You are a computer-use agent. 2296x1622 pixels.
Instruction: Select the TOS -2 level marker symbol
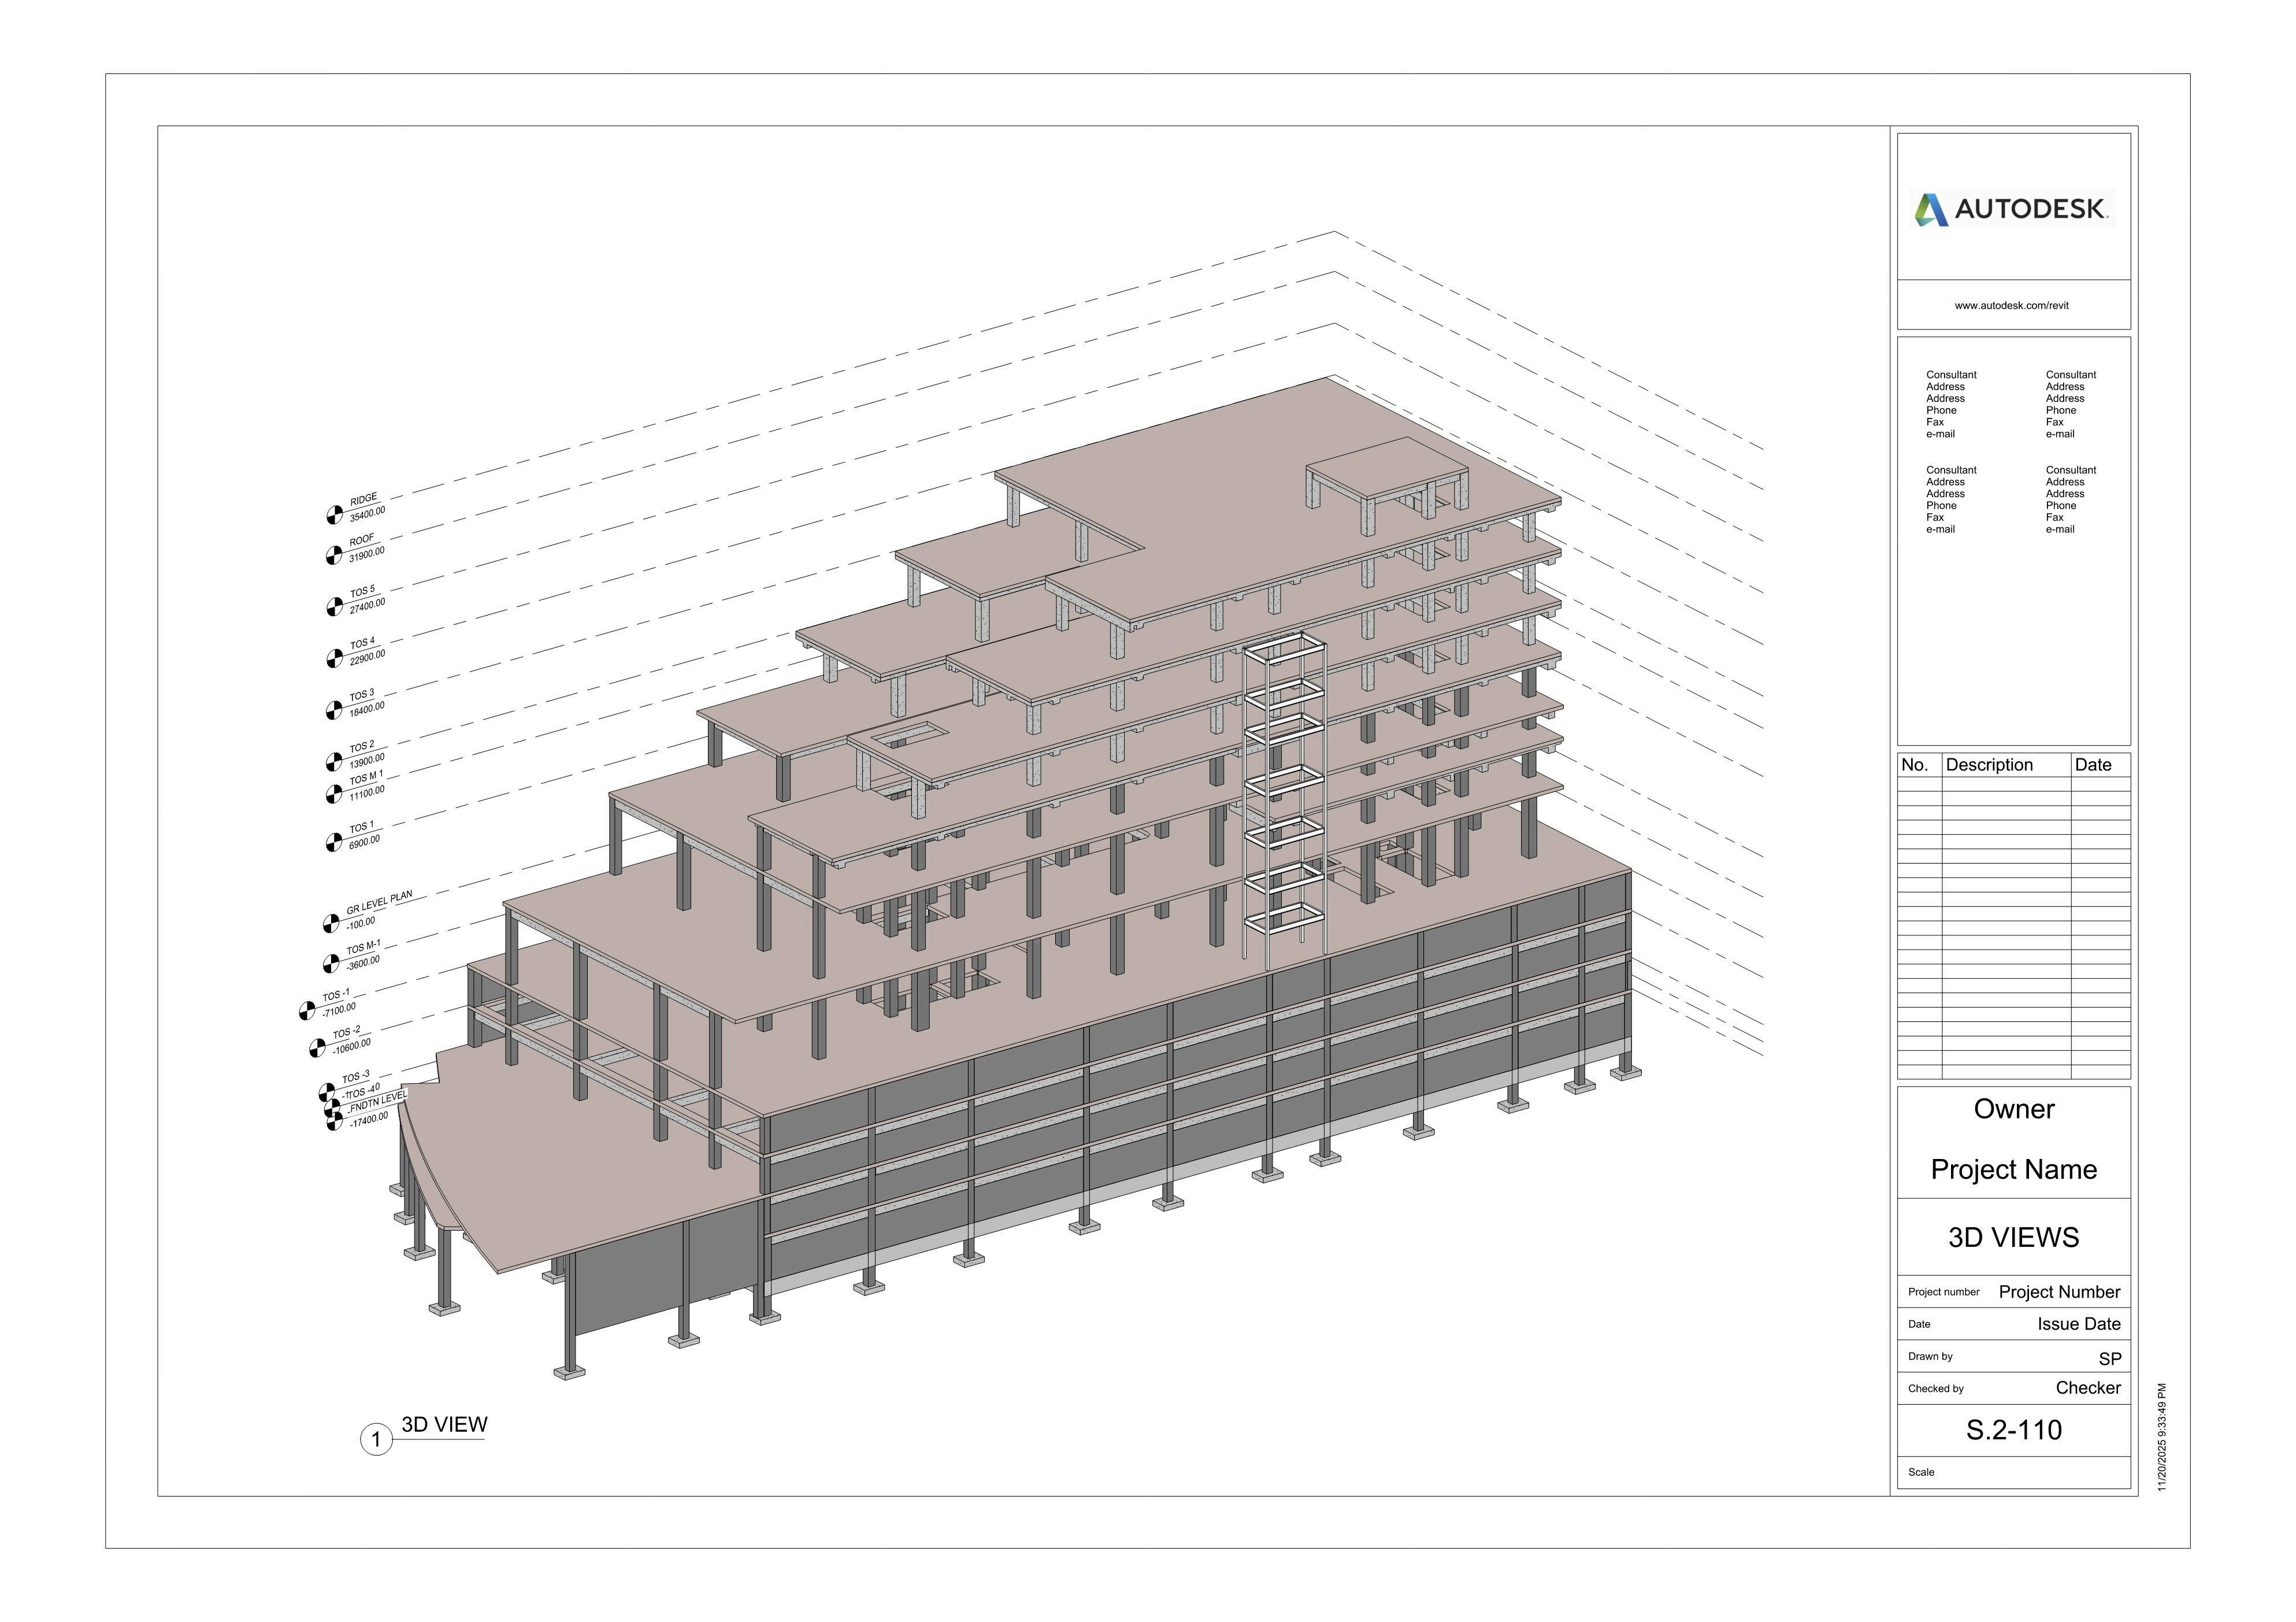tap(317, 1048)
